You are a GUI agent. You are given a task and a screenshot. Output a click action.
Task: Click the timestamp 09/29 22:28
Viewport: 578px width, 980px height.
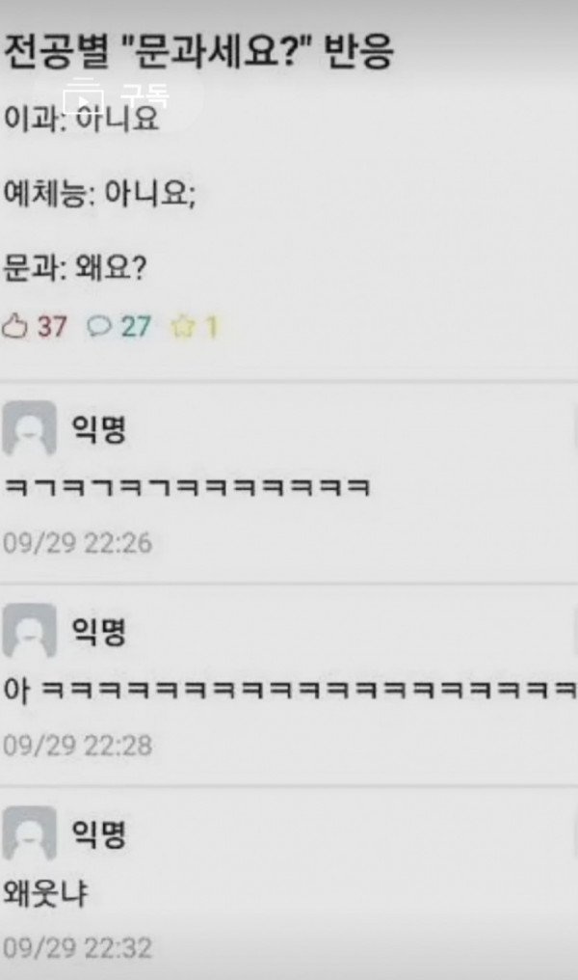pyautogui.click(x=77, y=745)
